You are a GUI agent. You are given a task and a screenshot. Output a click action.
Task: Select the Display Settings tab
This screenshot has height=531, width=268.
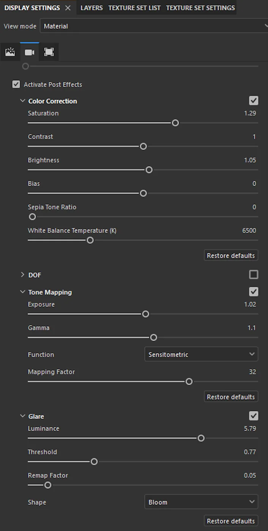[x=32, y=8]
